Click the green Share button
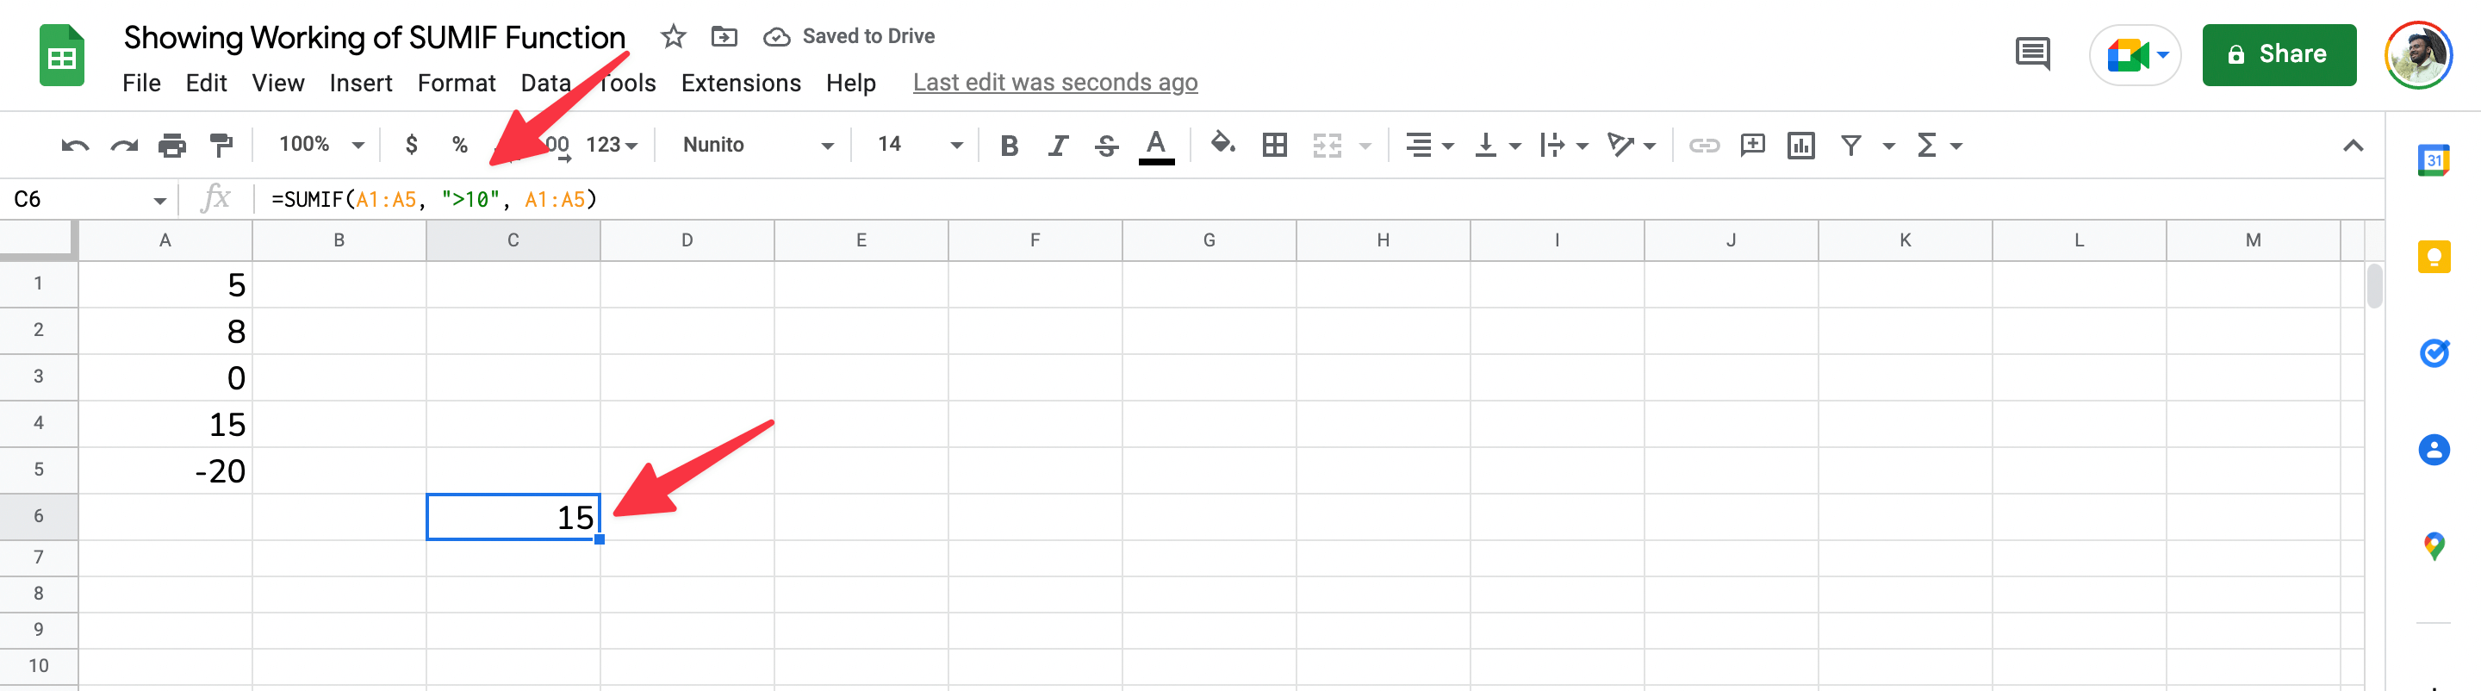Viewport: 2481px width, 691px height. click(2279, 54)
